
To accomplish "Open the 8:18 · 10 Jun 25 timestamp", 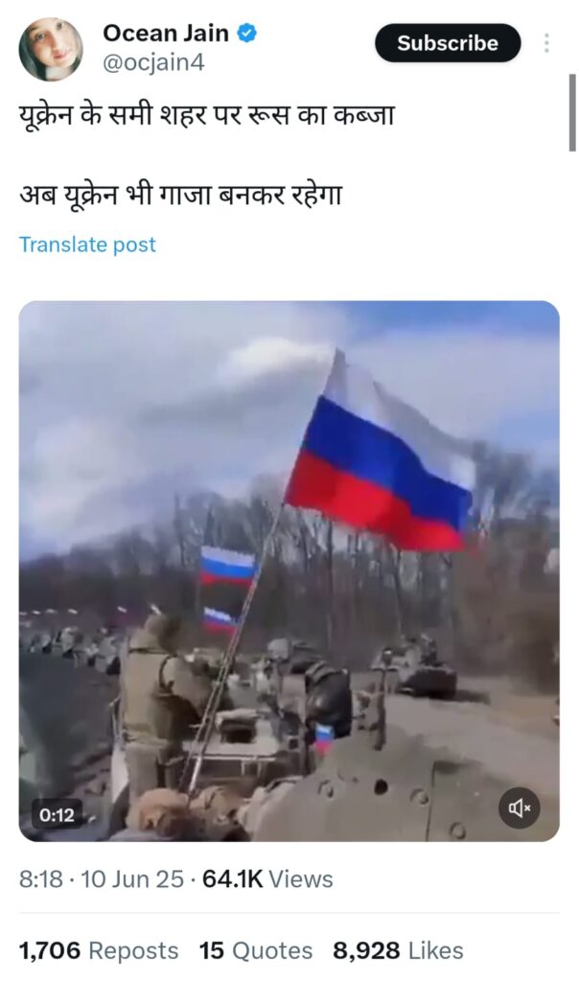I will pyautogui.click(x=102, y=879).
